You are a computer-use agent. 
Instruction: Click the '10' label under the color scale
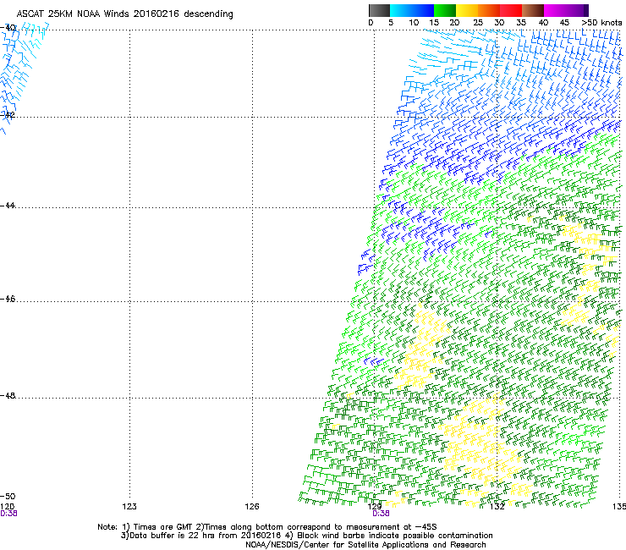coord(414,23)
